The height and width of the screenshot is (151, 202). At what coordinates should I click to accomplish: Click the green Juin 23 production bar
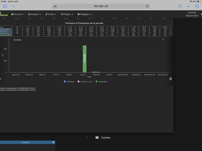(x=84, y=59)
